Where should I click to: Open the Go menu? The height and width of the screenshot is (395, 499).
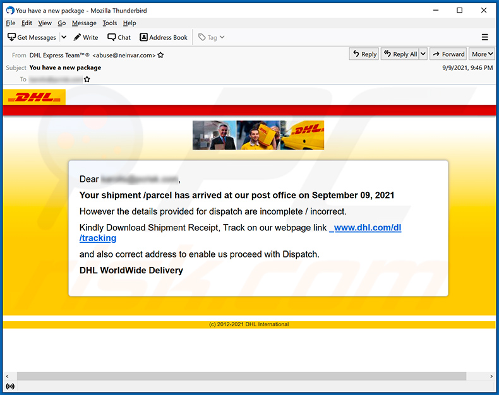[62, 23]
